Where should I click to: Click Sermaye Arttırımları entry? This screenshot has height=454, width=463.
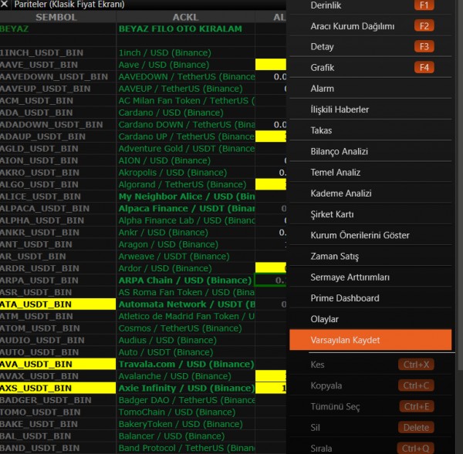[x=370, y=277]
